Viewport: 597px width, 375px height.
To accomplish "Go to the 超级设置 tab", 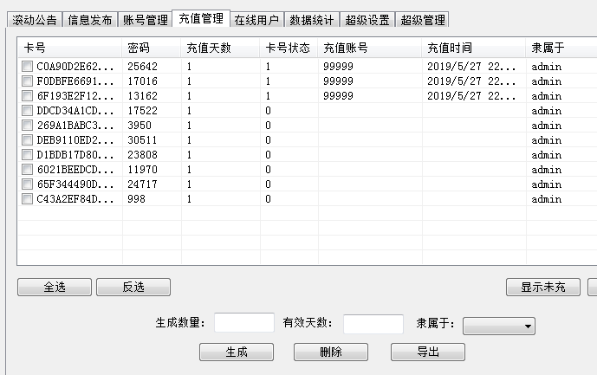I will pyautogui.click(x=367, y=20).
